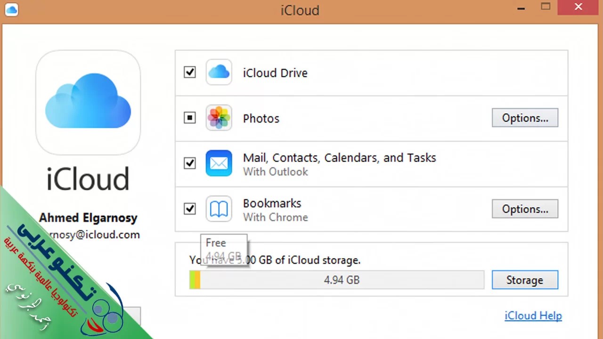The height and width of the screenshot is (339, 603).
Task: Close the iCloud window
Action: (x=579, y=7)
